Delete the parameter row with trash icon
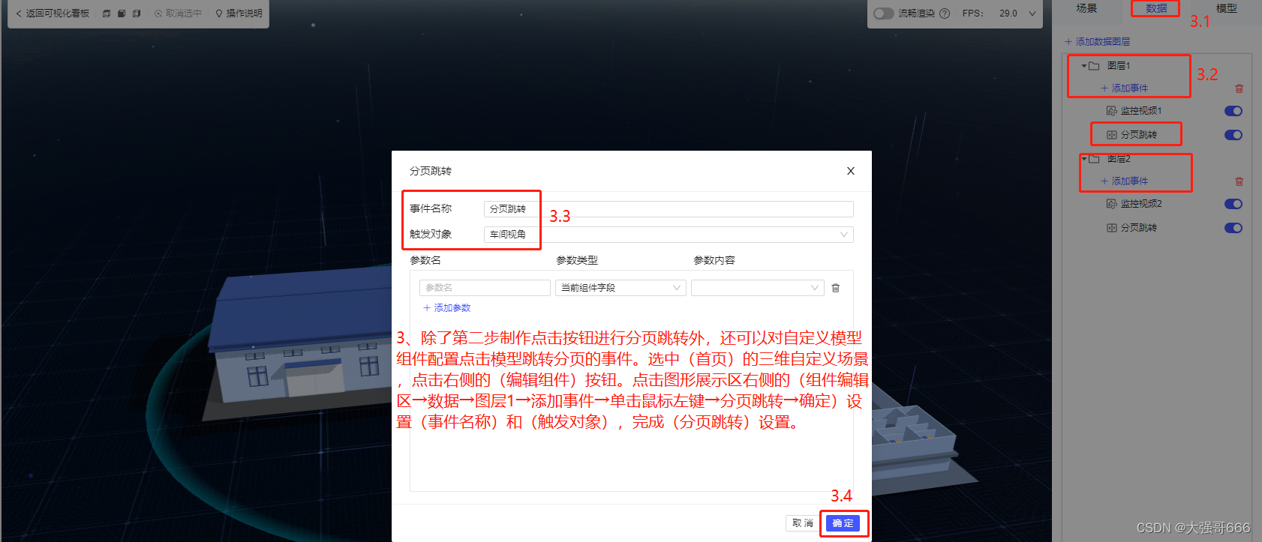The height and width of the screenshot is (542, 1262). (836, 288)
